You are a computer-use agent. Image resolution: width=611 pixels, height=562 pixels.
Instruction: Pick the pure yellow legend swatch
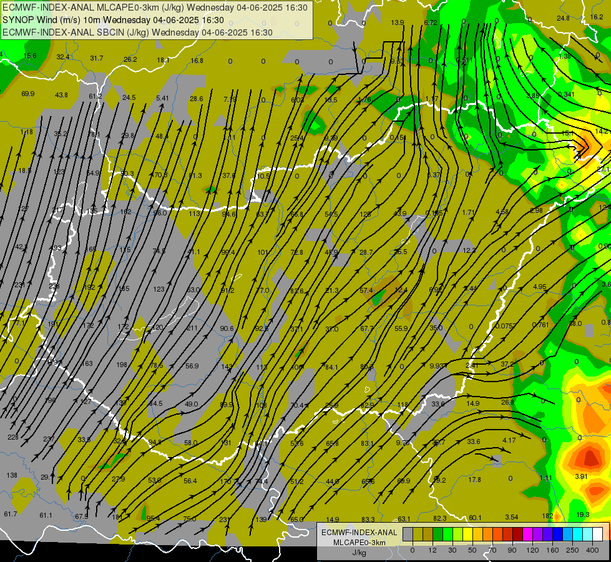pos(467,534)
